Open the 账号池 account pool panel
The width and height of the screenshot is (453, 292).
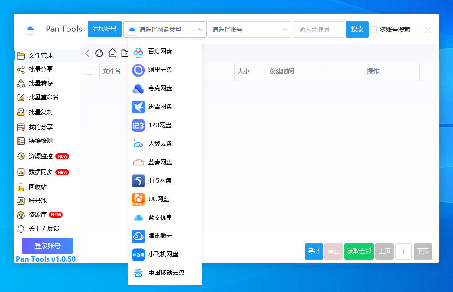(30, 200)
